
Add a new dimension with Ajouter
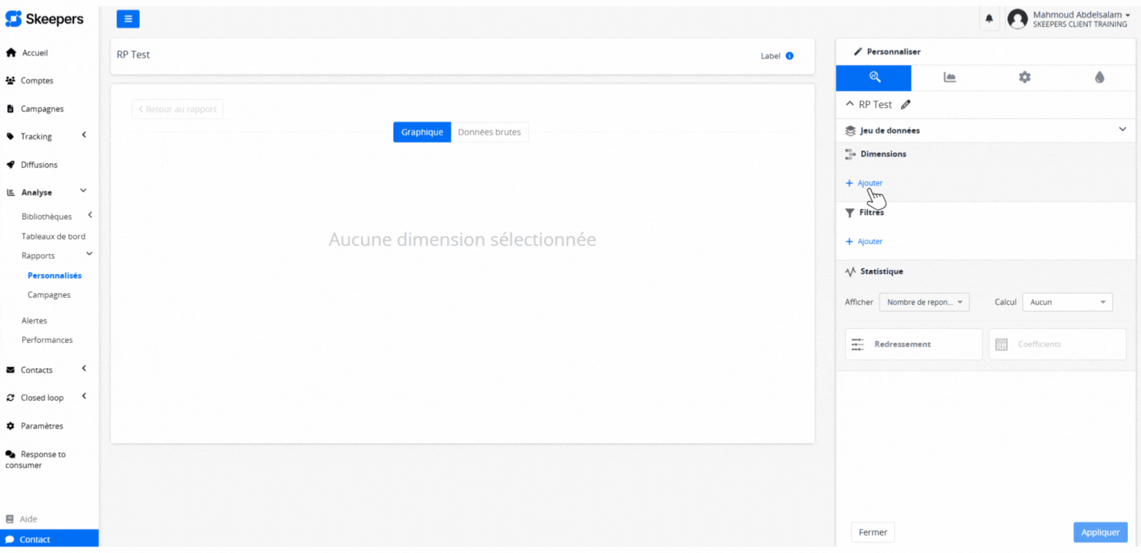864,183
